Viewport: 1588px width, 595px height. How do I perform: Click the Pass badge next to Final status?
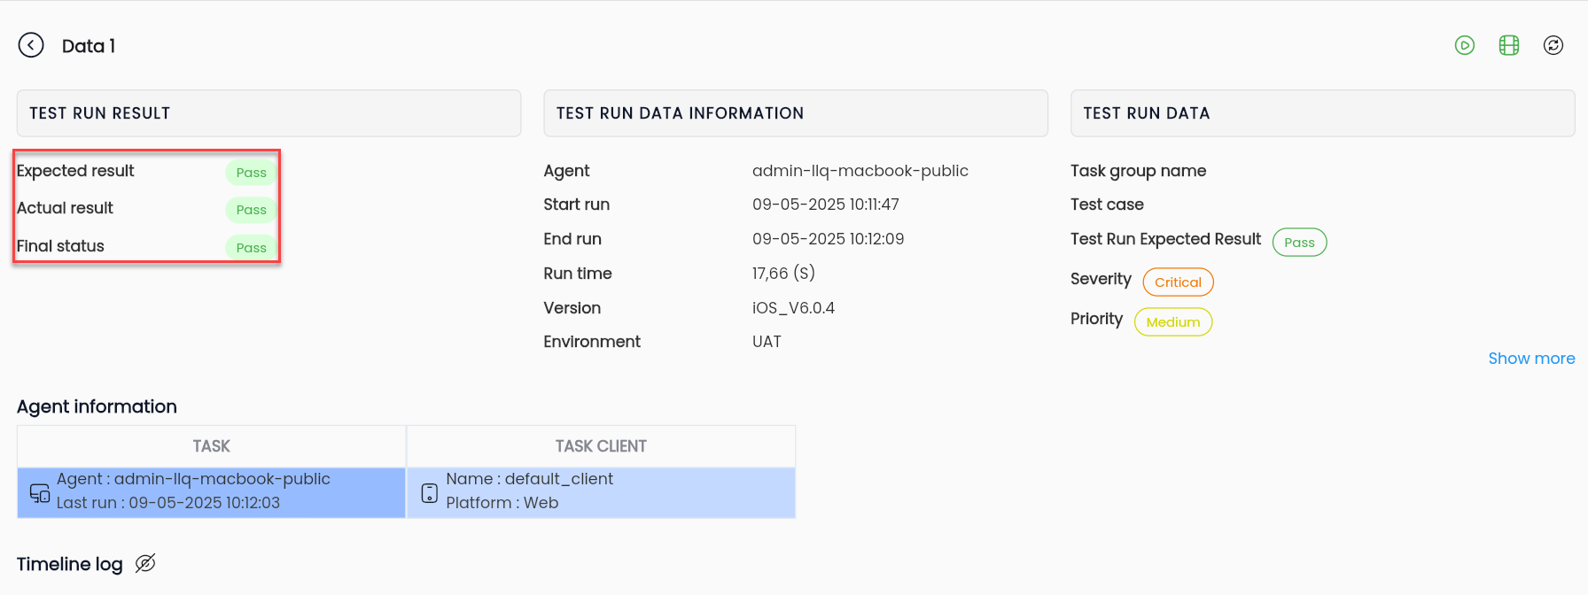(x=252, y=248)
